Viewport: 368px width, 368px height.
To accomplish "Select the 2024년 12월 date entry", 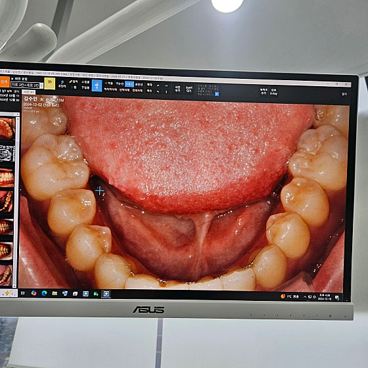I will tap(10, 100).
